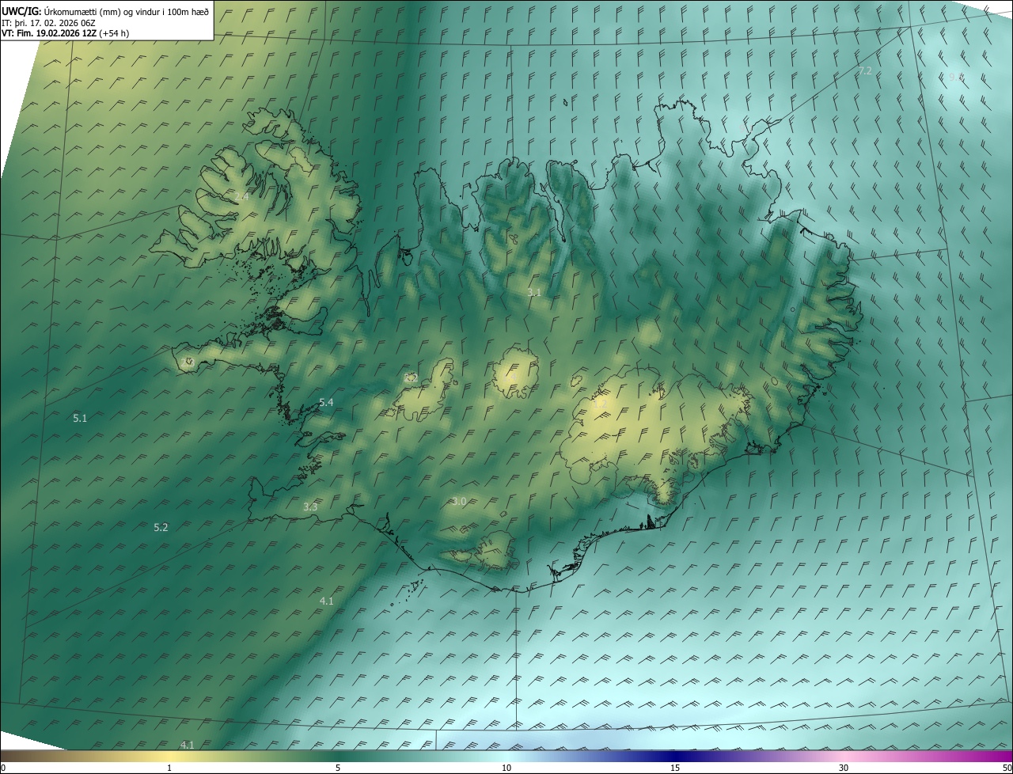Click the 50 label on the color scale
The height and width of the screenshot is (774, 1013).
(1005, 768)
